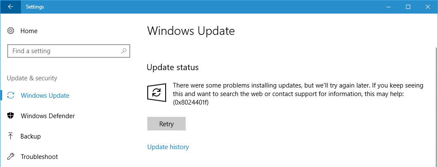Click the search magnifier icon
438x167 pixels.
coord(124,51)
